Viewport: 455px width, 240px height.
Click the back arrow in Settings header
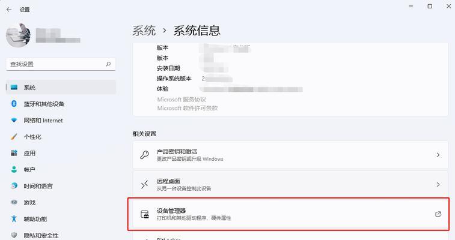coord(9,10)
